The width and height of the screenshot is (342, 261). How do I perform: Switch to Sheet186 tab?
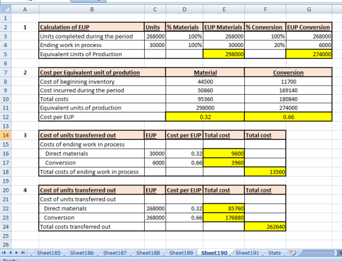pos(82,252)
